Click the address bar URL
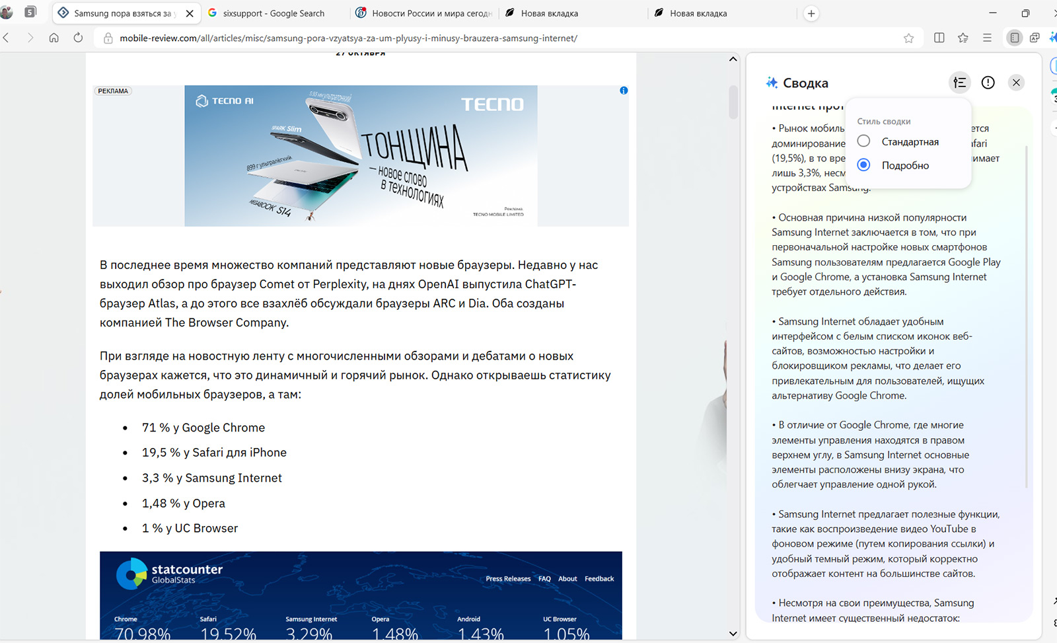1057x643 pixels. (x=348, y=38)
